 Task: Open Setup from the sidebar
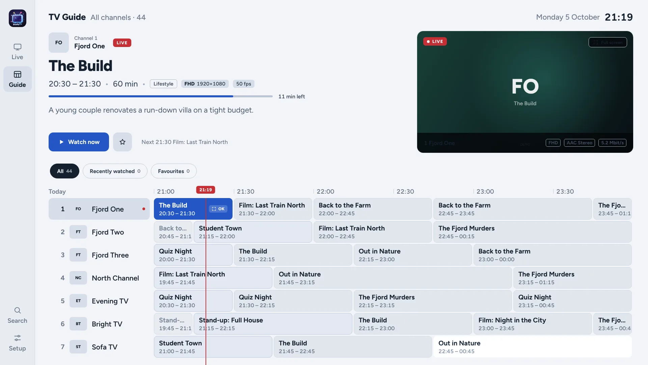click(17, 343)
